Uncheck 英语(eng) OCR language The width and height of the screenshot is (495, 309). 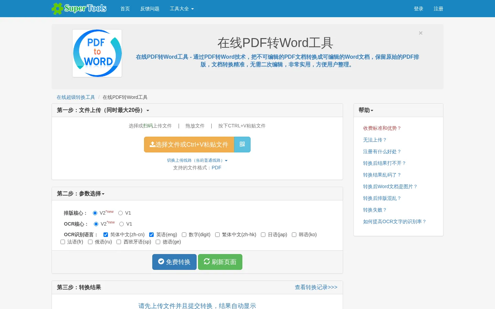click(x=152, y=235)
